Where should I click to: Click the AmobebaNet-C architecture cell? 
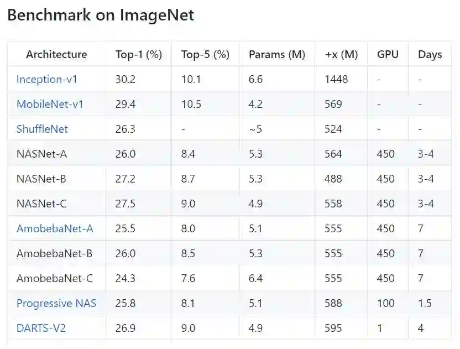(54, 278)
